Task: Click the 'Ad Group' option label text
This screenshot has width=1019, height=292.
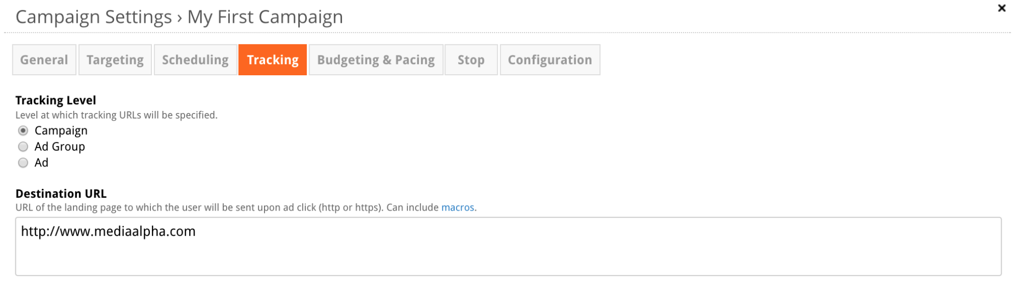Action: (60, 147)
